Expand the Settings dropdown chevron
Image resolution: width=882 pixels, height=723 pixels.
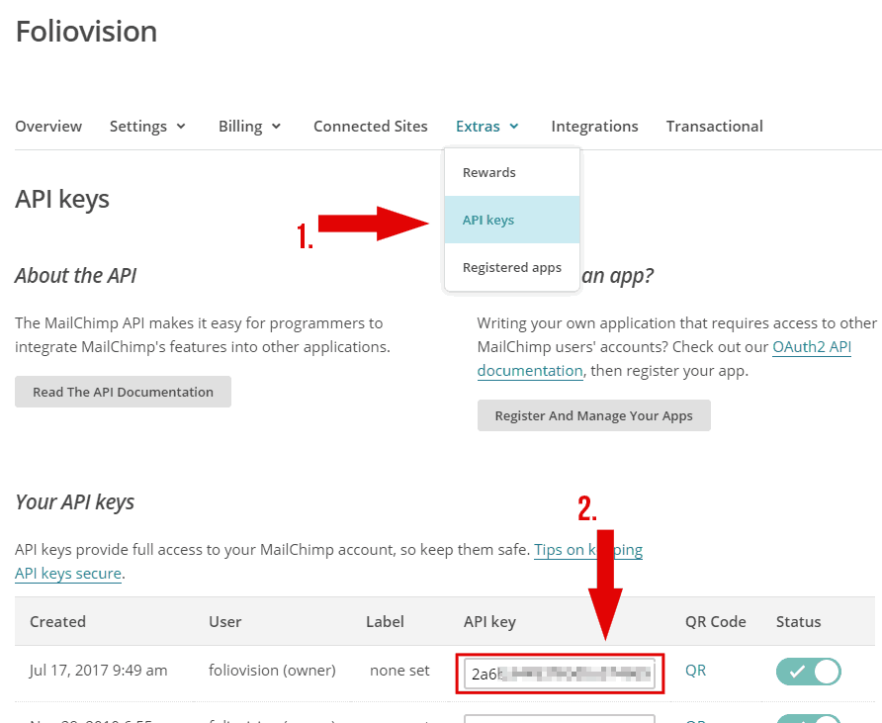pos(181,126)
